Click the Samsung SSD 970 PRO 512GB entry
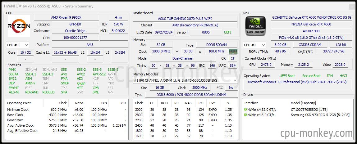The width and height of the screenshot is (357, 144). (x=320, y=115)
